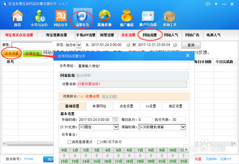This screenshot has width=239, height=164.
Task: Open clock picker for 到 end date
Action: [x=175, y=45]
